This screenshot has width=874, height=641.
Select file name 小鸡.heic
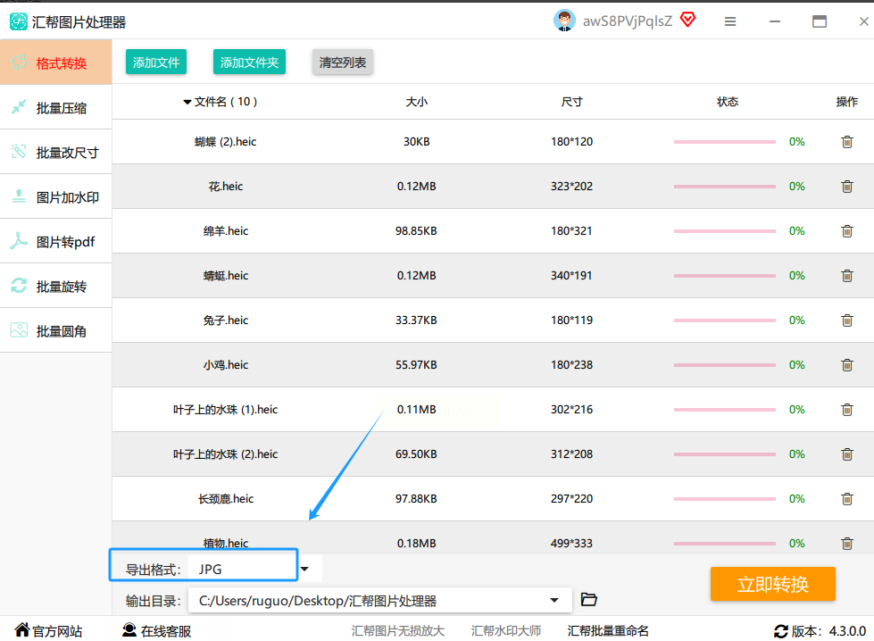(225, 364)
